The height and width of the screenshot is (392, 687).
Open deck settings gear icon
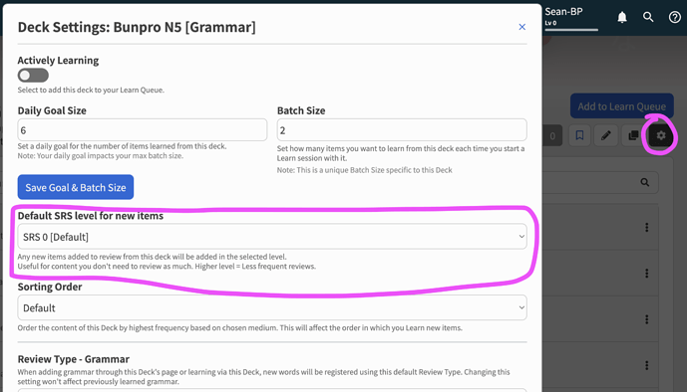point(661,135)
